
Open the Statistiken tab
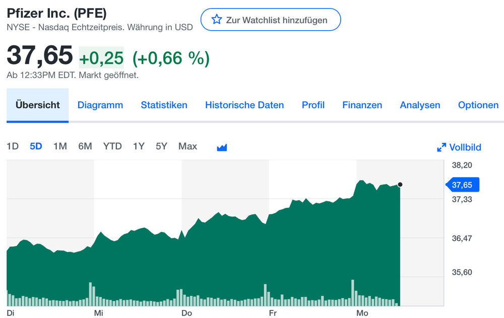tap(164, 105)
